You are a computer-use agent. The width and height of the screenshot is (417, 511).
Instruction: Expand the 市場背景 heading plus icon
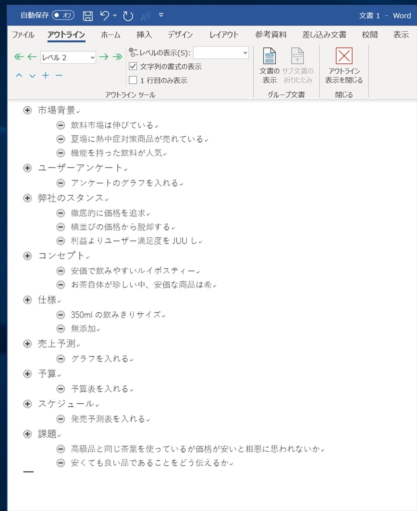pos(27,110)
